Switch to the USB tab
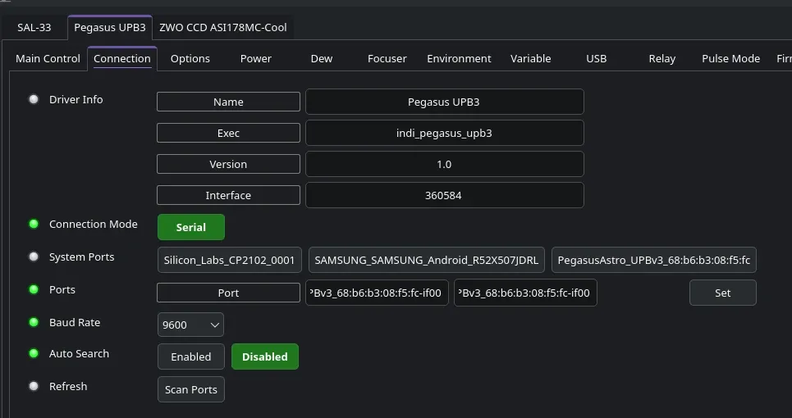792x418 pixels. click(x=596, y=58)
